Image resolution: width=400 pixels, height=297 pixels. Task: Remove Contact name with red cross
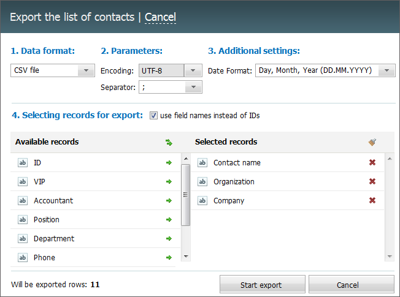(x=372, y=162)
